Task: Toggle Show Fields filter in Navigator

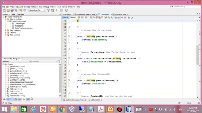Action: click(8, 99)
